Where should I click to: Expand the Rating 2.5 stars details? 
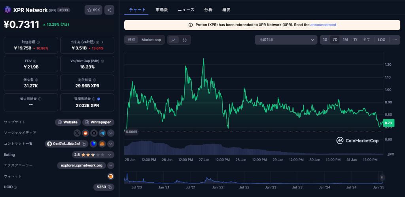pos(111,155)
